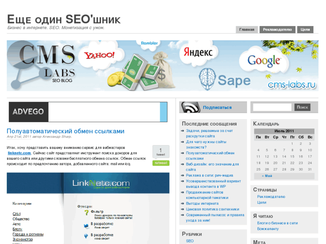Open the Бонжеленту blogroll link
The height and width of the screenshot is (244, 326).
pyautogui.click(x=268, y=229)
